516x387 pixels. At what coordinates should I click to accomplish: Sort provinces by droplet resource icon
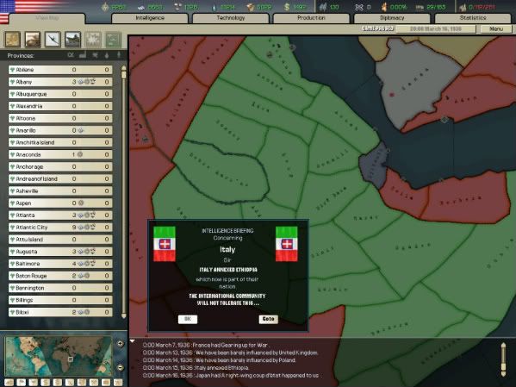[107, 55]
